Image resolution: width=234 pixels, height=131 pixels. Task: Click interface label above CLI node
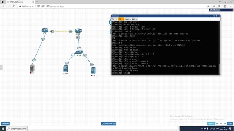(x=92, y=65)
